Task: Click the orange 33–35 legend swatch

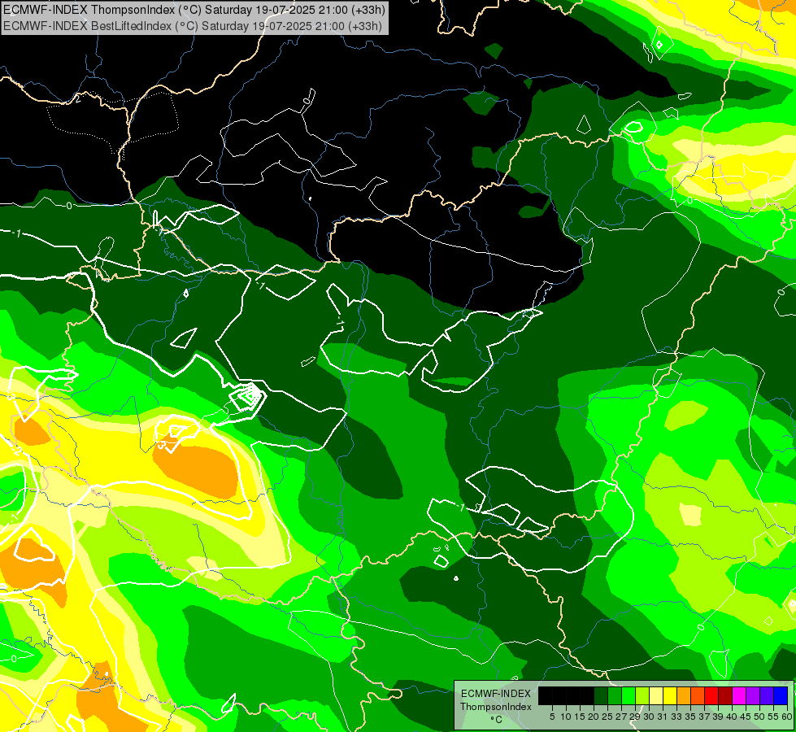Action: click(x=684, y=695)
